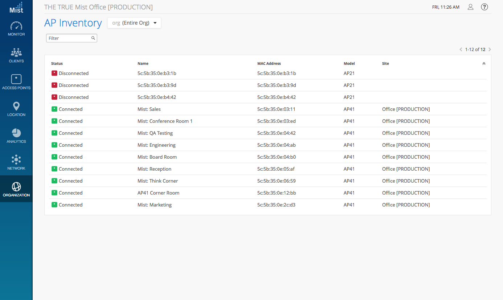The width and height of the screenshot is (503, 300).
Task: Go to next page arrow
Action: pos(490,49)
